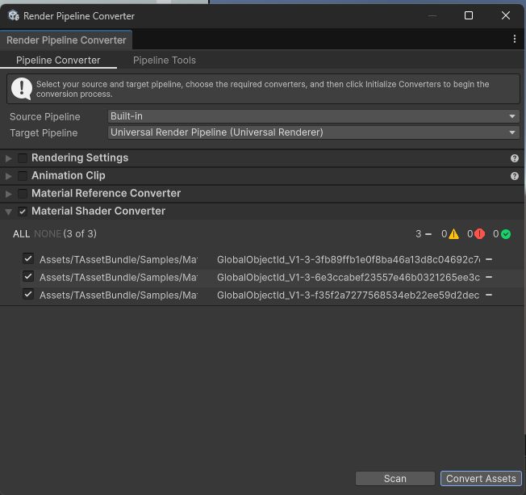This screenshot has width=526, height=495.
Task: Uncheck the Material Shader Converter checkbox
Action: tap(23, 212)
